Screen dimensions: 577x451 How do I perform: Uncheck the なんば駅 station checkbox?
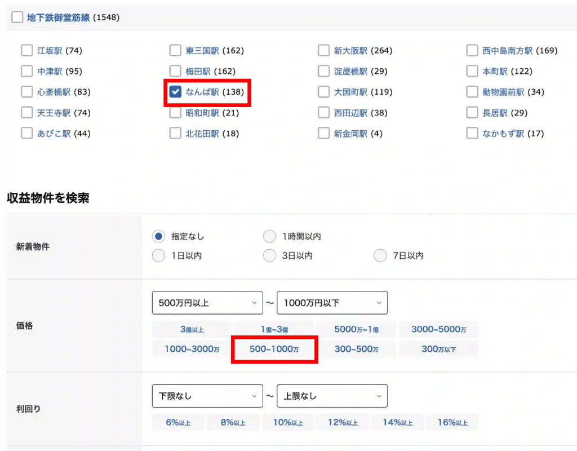pos(176,92)
